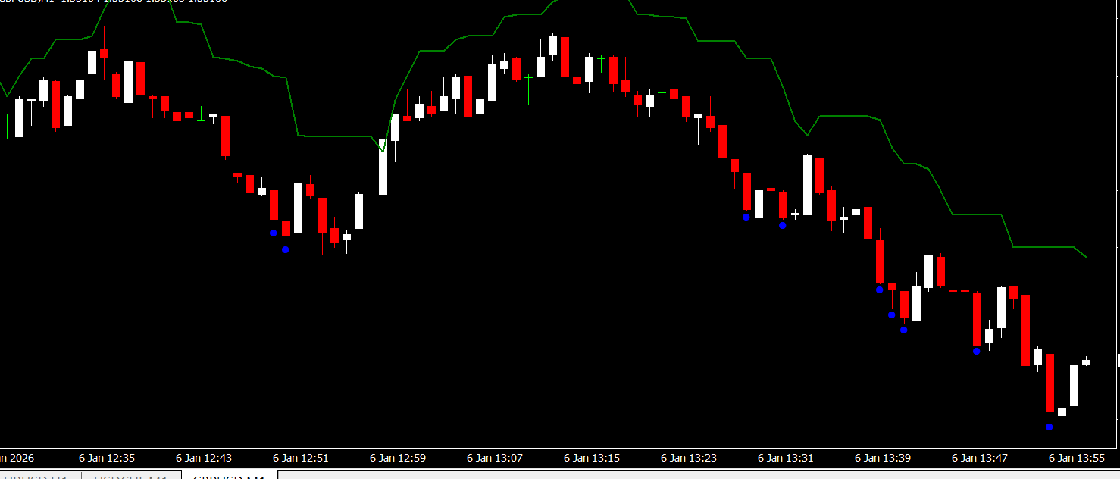Select the 6 Jan 13:55 time axis label
Screen dimensions: 1120x479
pyautogui.click(x=1077, y=458)
